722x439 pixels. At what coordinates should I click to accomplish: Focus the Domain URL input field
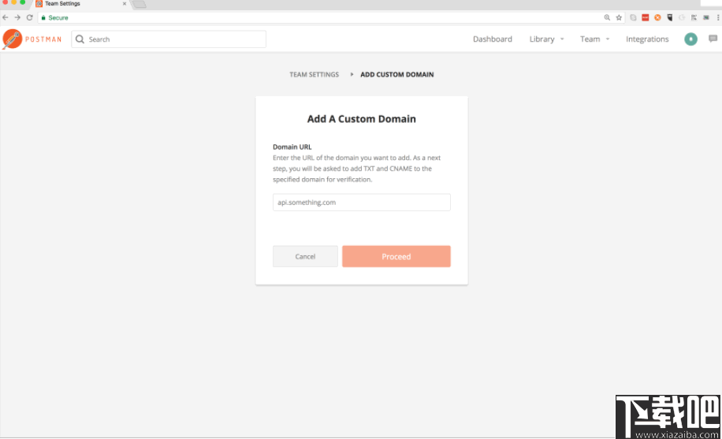click(362, 203)
